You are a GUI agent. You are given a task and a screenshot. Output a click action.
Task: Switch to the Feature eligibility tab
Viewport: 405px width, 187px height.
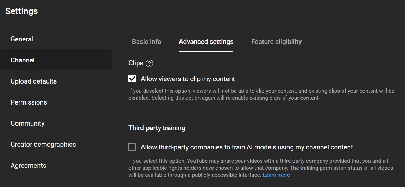276,42
